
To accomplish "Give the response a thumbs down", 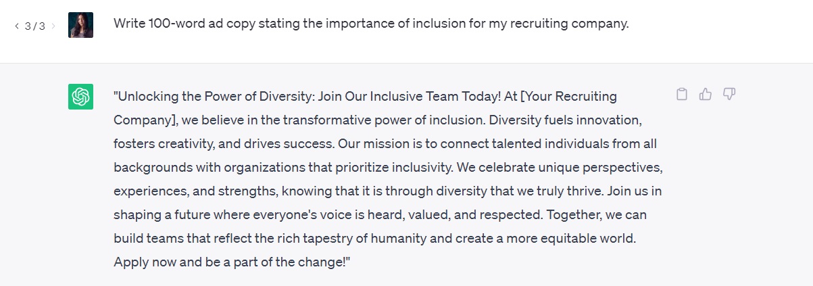I will pos(729,95).
